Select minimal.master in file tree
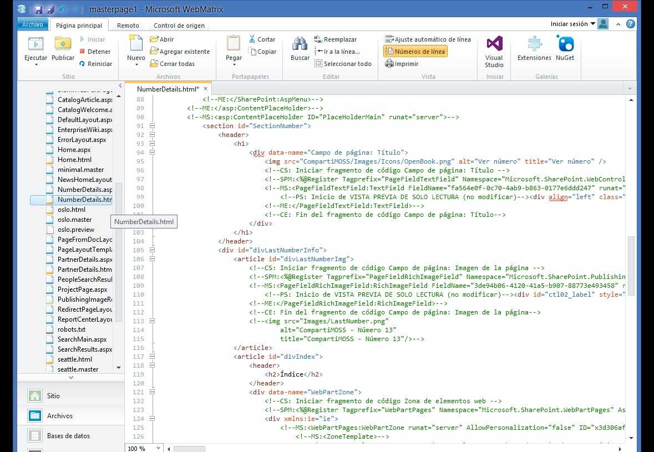Image resolution: width=654 pixels, height=452 pixels. pos(80,170)
